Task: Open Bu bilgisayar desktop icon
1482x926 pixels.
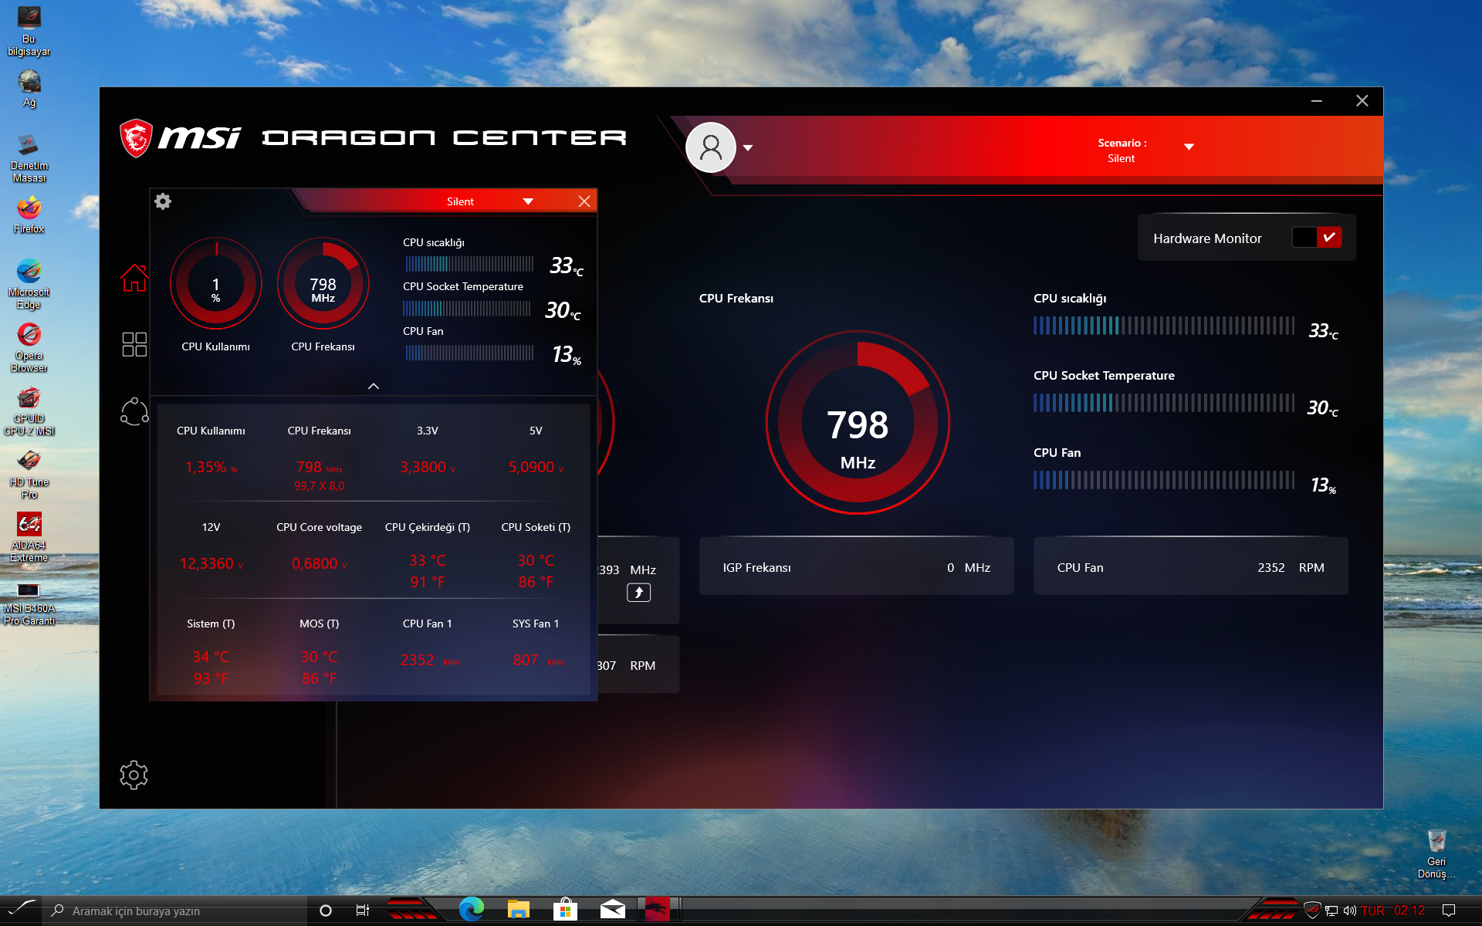Action: coord(29,31)
